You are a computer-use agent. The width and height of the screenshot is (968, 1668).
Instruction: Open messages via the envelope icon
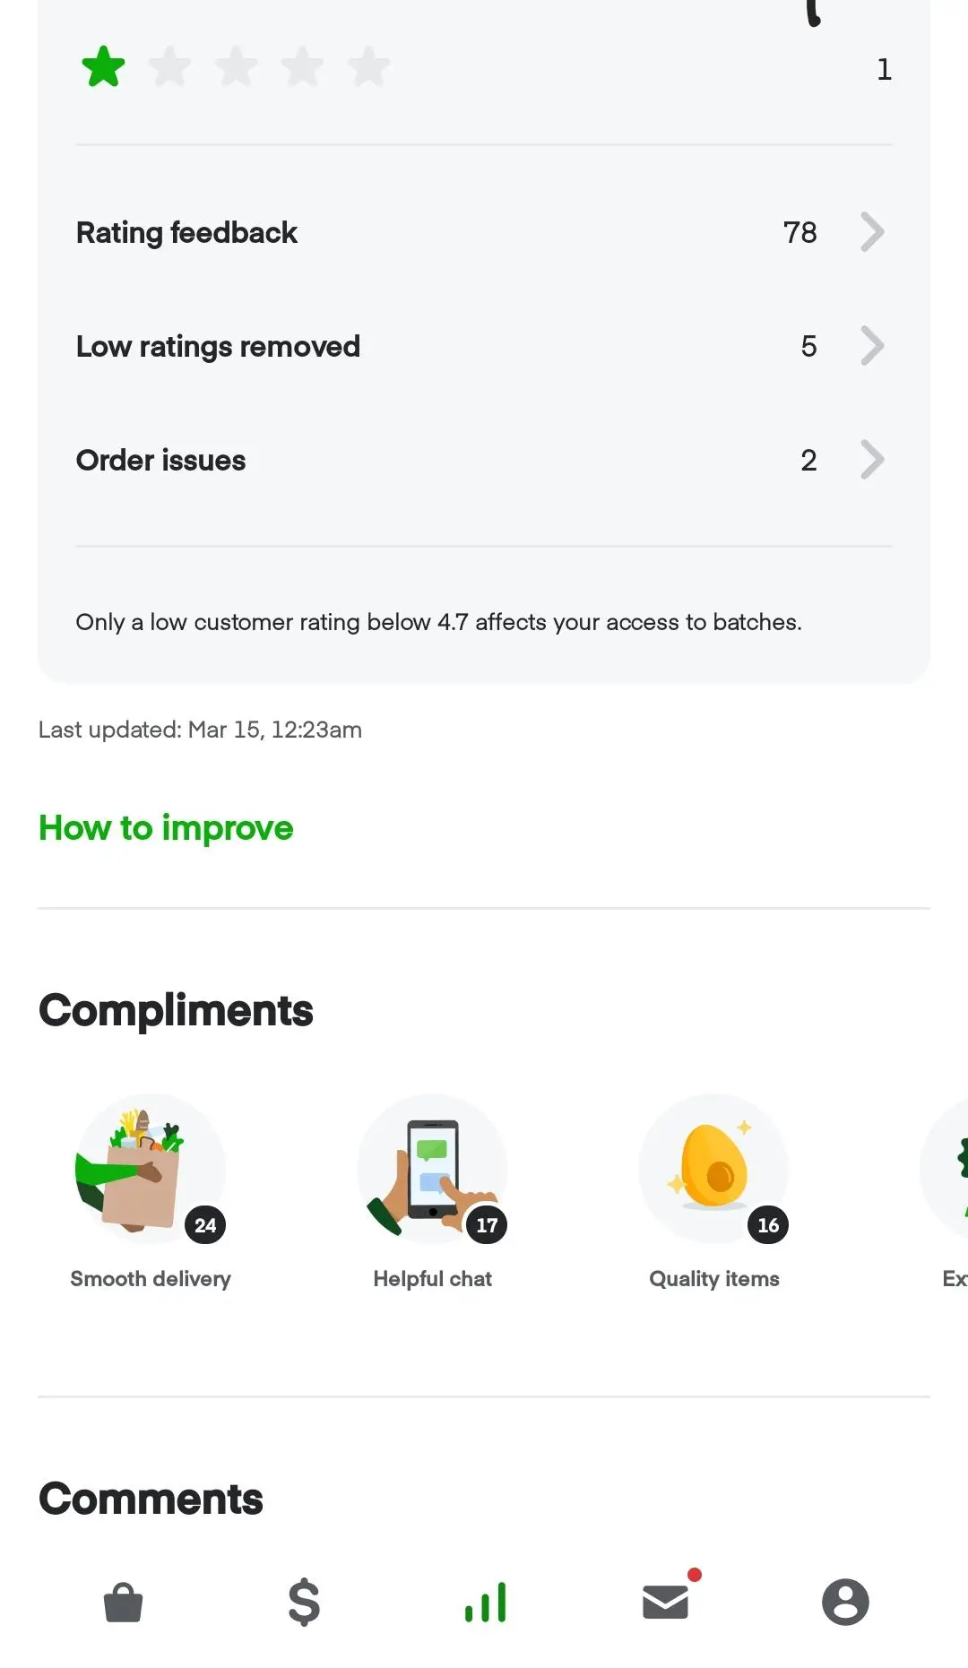(664, 1603)
